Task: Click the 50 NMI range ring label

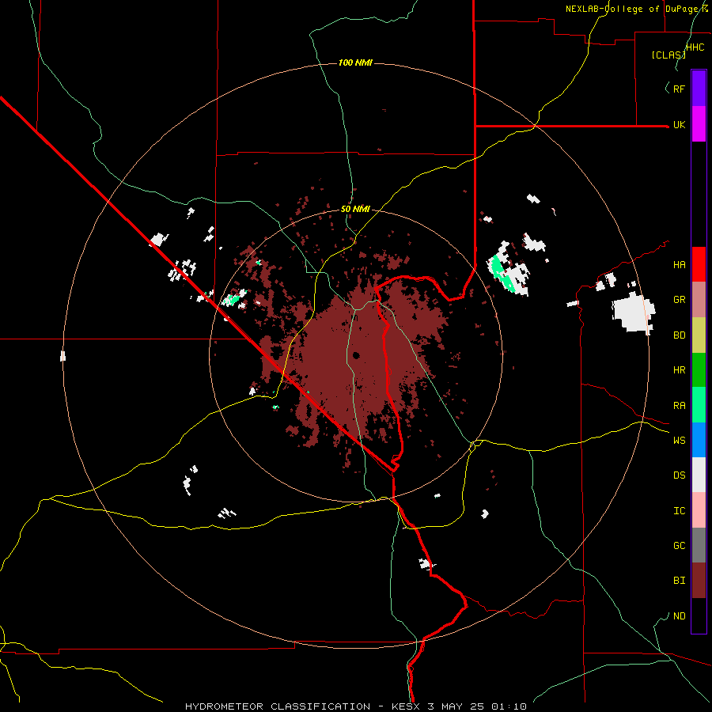Action: (355, 209)
